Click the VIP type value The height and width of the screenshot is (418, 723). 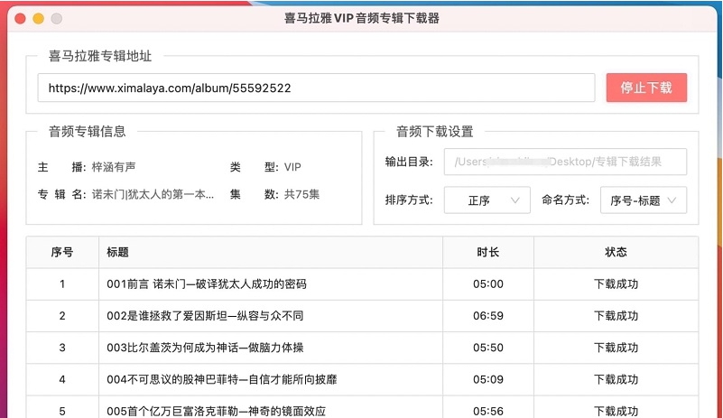click(x=292, y=167)
